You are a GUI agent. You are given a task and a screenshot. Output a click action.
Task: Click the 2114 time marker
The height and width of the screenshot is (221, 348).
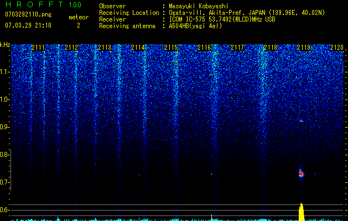point(138,48)
